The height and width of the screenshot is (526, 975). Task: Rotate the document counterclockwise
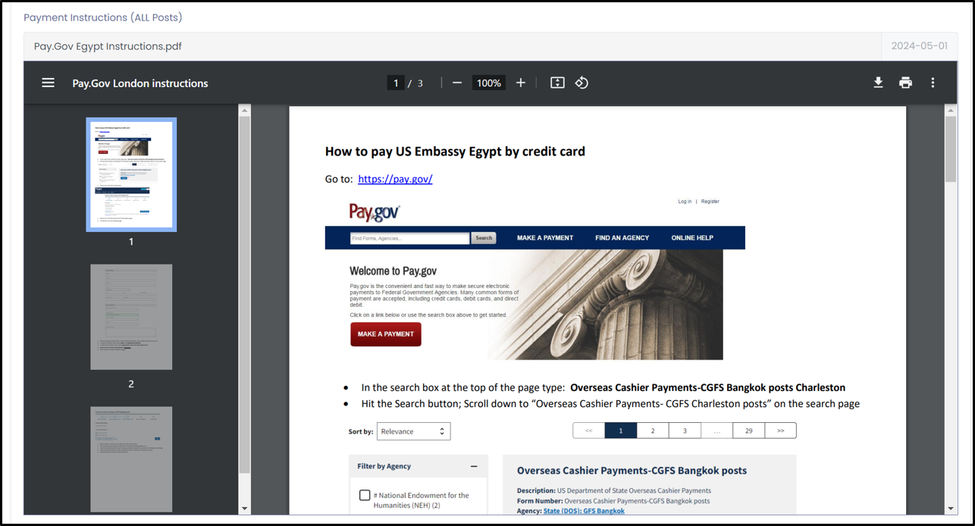(582, 83)
